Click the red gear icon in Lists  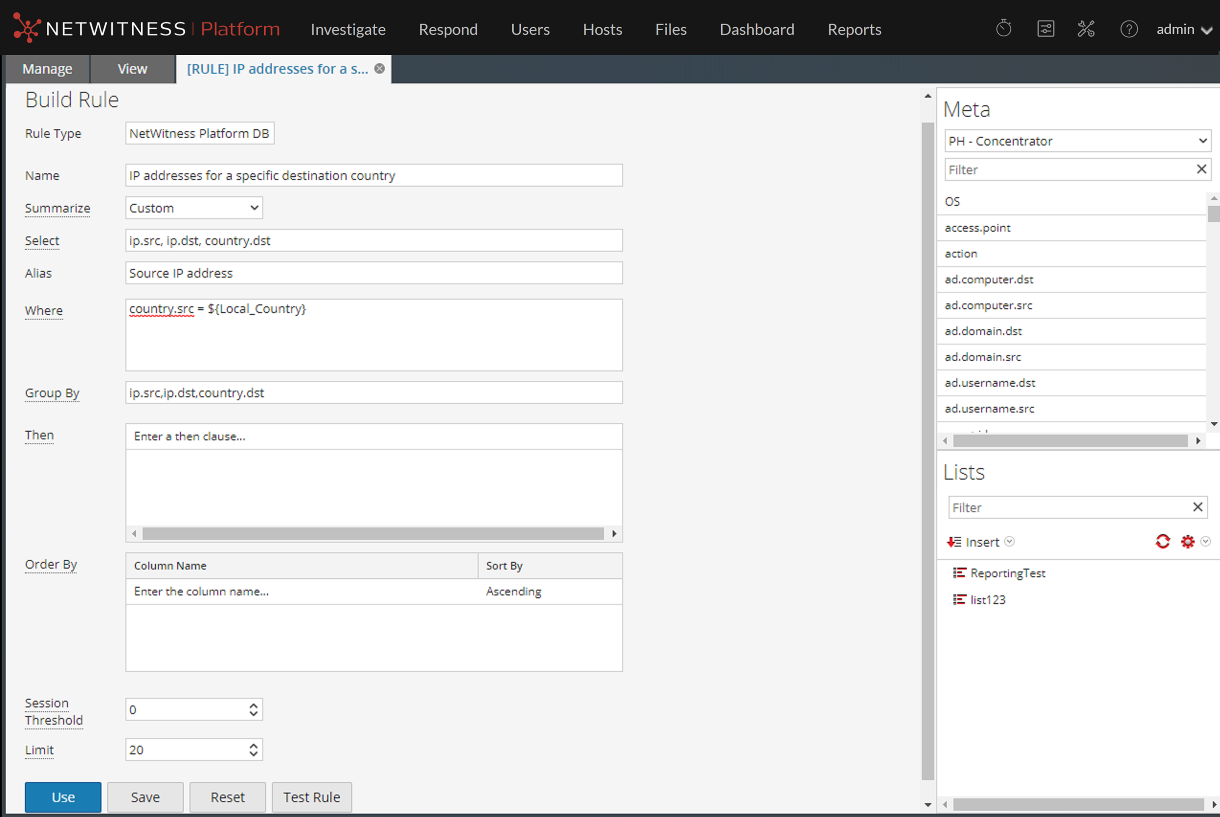(1187, 542)
